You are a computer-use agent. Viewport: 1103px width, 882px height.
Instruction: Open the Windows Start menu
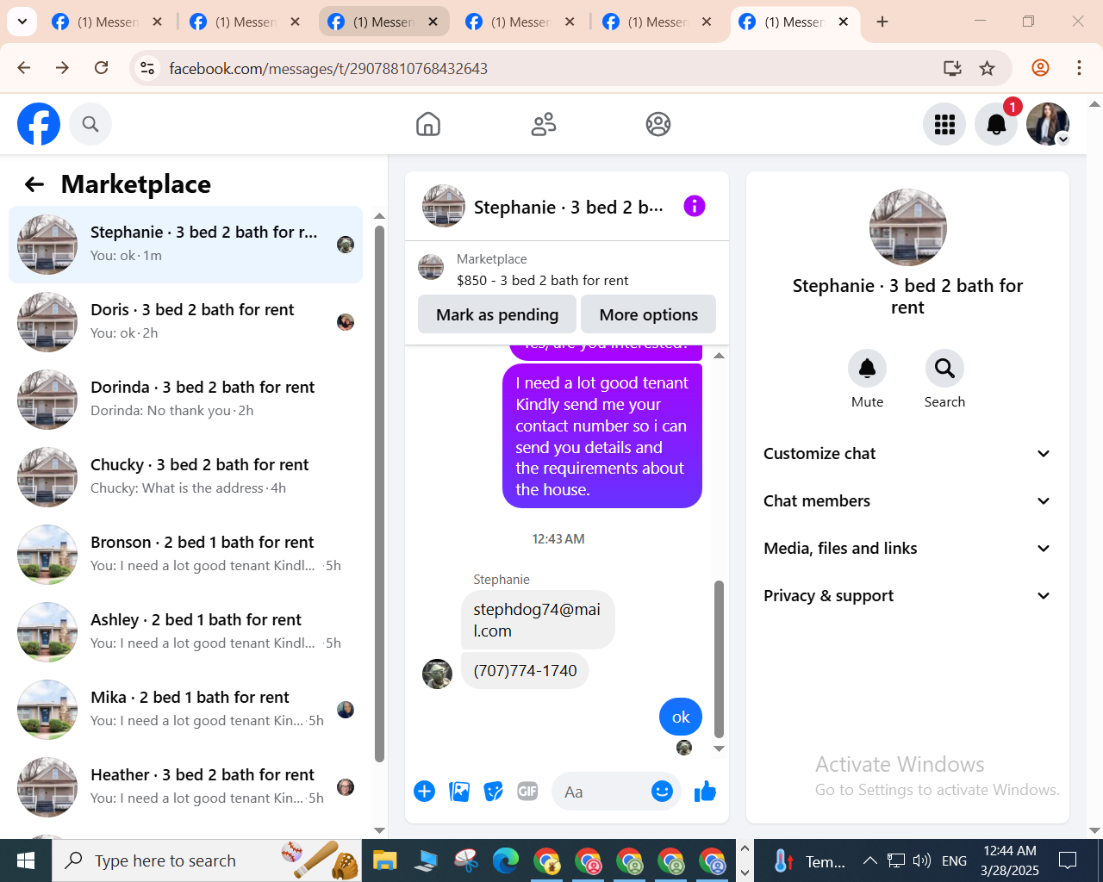tap(26, 860)
